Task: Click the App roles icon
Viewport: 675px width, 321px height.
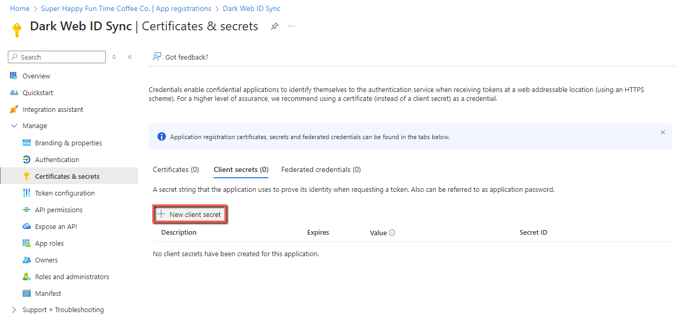Action: [x=27, y=244]
